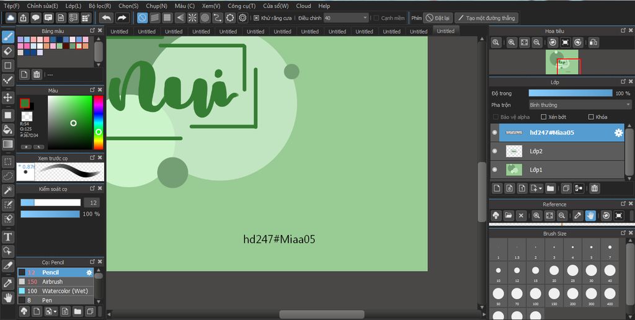Select the Gradient tool
Screen dimensions: 635x320
coord(7,144)
